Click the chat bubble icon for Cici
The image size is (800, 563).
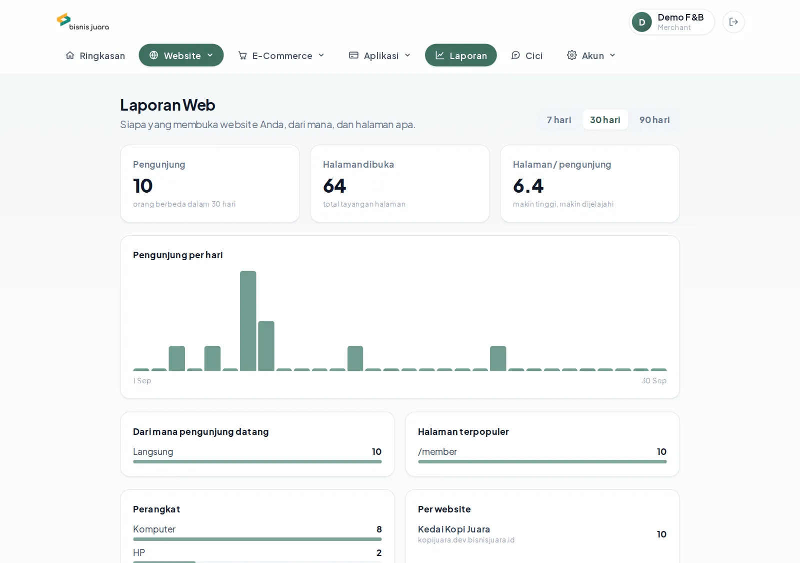click(x=515, y=55)
